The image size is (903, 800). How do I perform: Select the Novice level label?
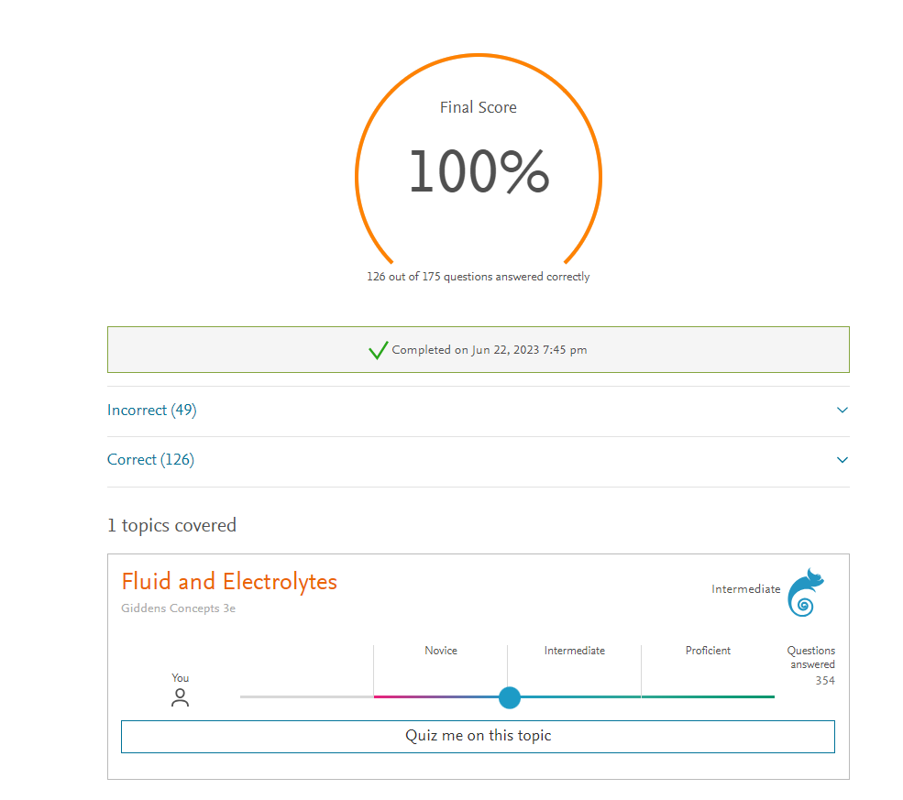(x=441, y=651)
